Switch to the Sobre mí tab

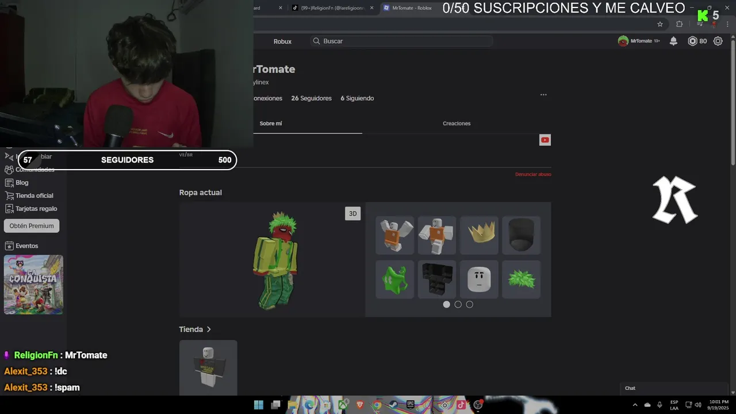[271, 124]
